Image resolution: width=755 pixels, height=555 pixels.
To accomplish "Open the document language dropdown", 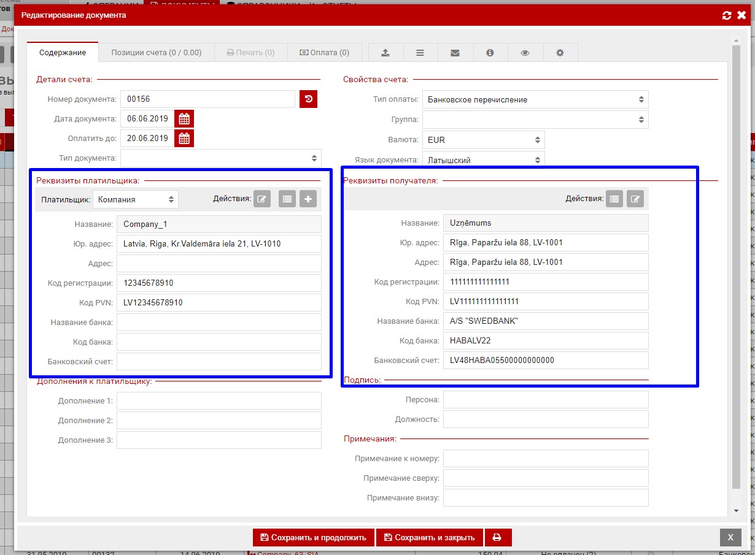I will coord(483,160).
